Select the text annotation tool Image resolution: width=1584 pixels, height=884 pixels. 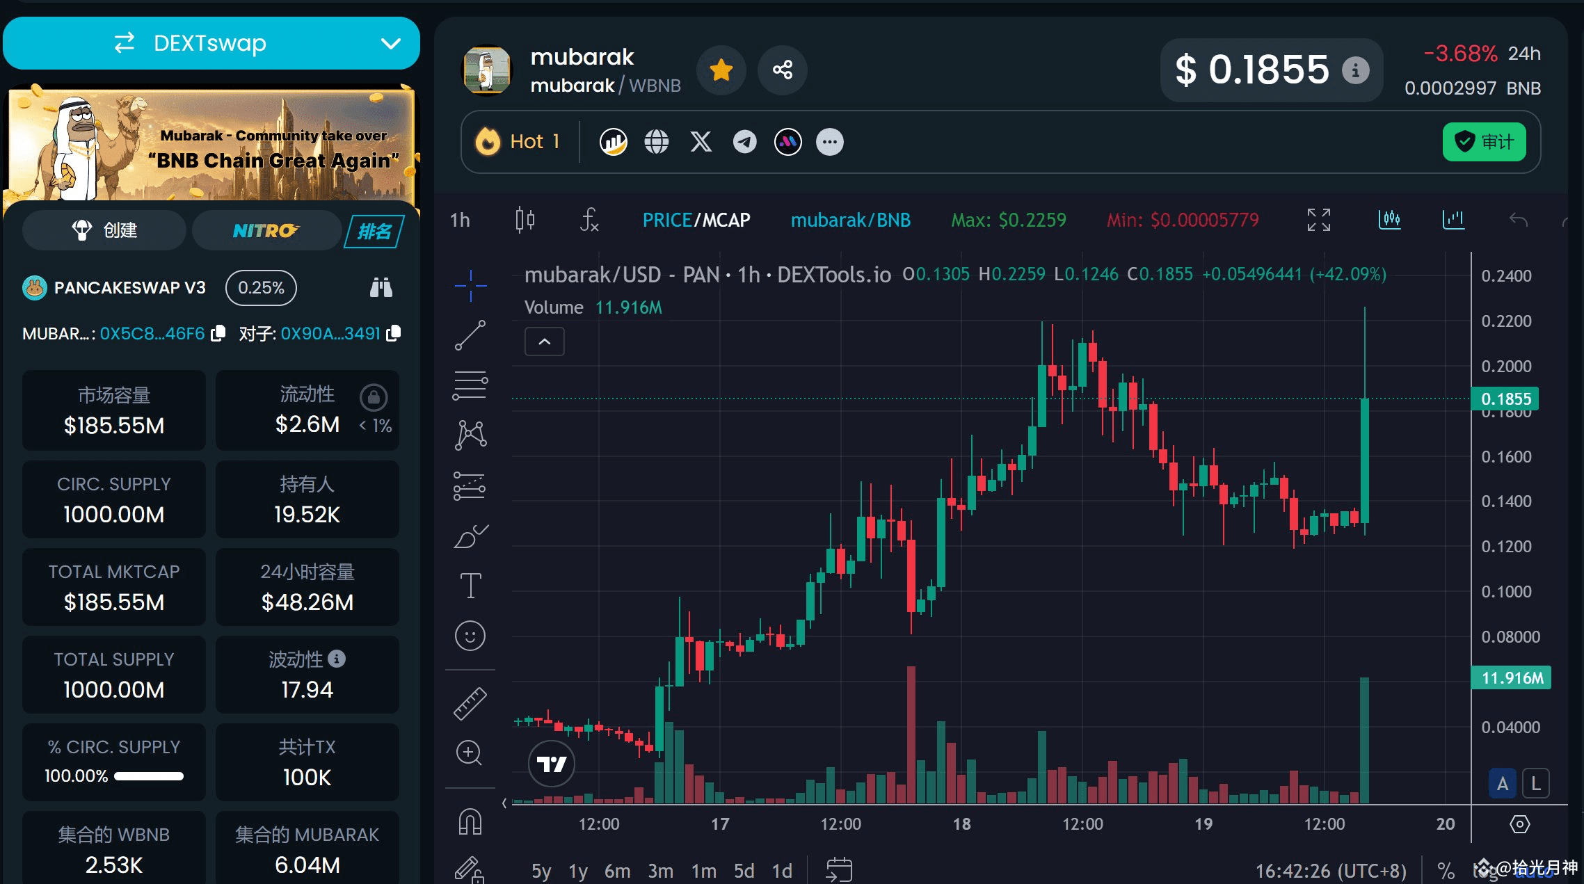pos(471,585)
